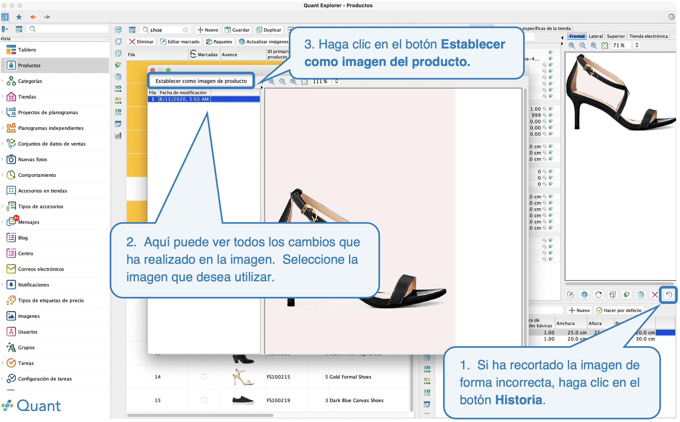Click the red X delete image icon
This screenshot has height=422, width=680.
(654, 294)
